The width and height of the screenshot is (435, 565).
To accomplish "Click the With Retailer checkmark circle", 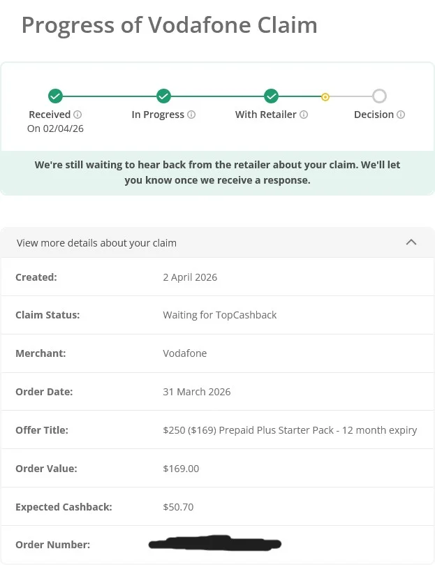I will [271, 96].
